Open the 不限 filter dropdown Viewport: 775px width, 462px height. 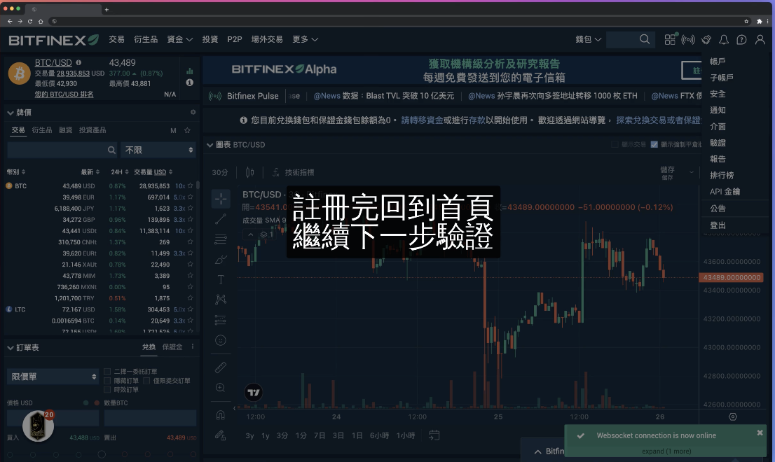coord(158,150)
